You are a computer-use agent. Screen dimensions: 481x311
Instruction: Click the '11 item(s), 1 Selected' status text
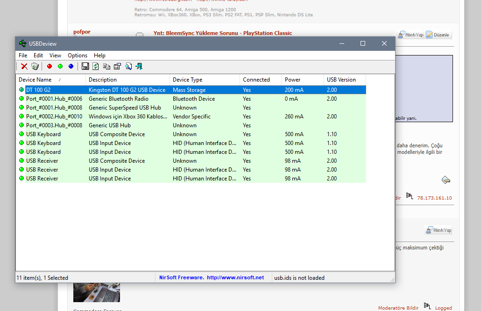[42, 277]
